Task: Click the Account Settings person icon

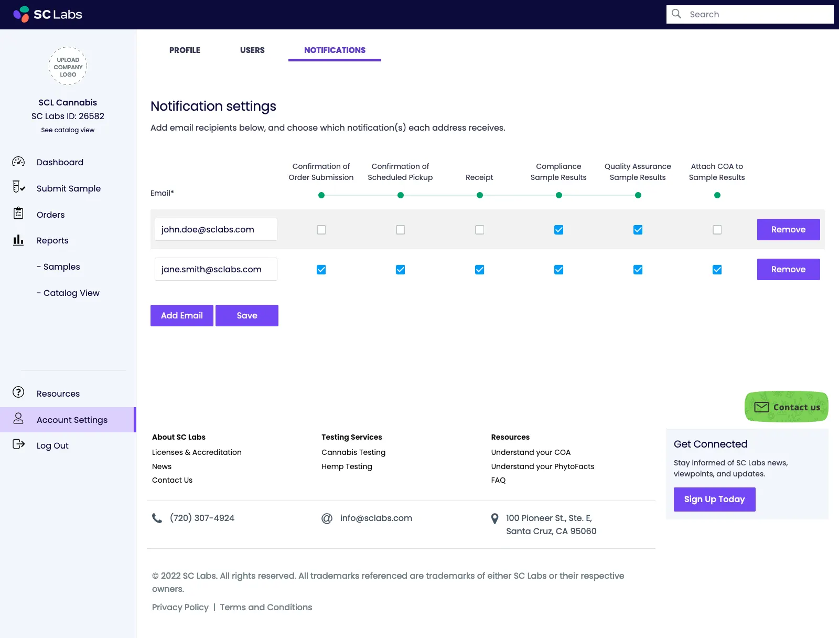Action: point(18,418)
